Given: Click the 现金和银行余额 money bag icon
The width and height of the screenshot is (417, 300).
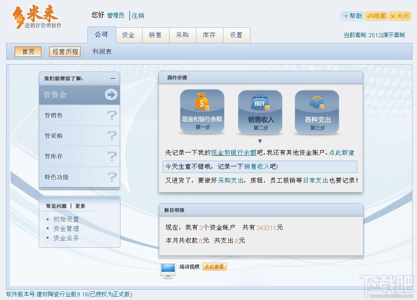Looking at the screenshot, I should [202, 102].
